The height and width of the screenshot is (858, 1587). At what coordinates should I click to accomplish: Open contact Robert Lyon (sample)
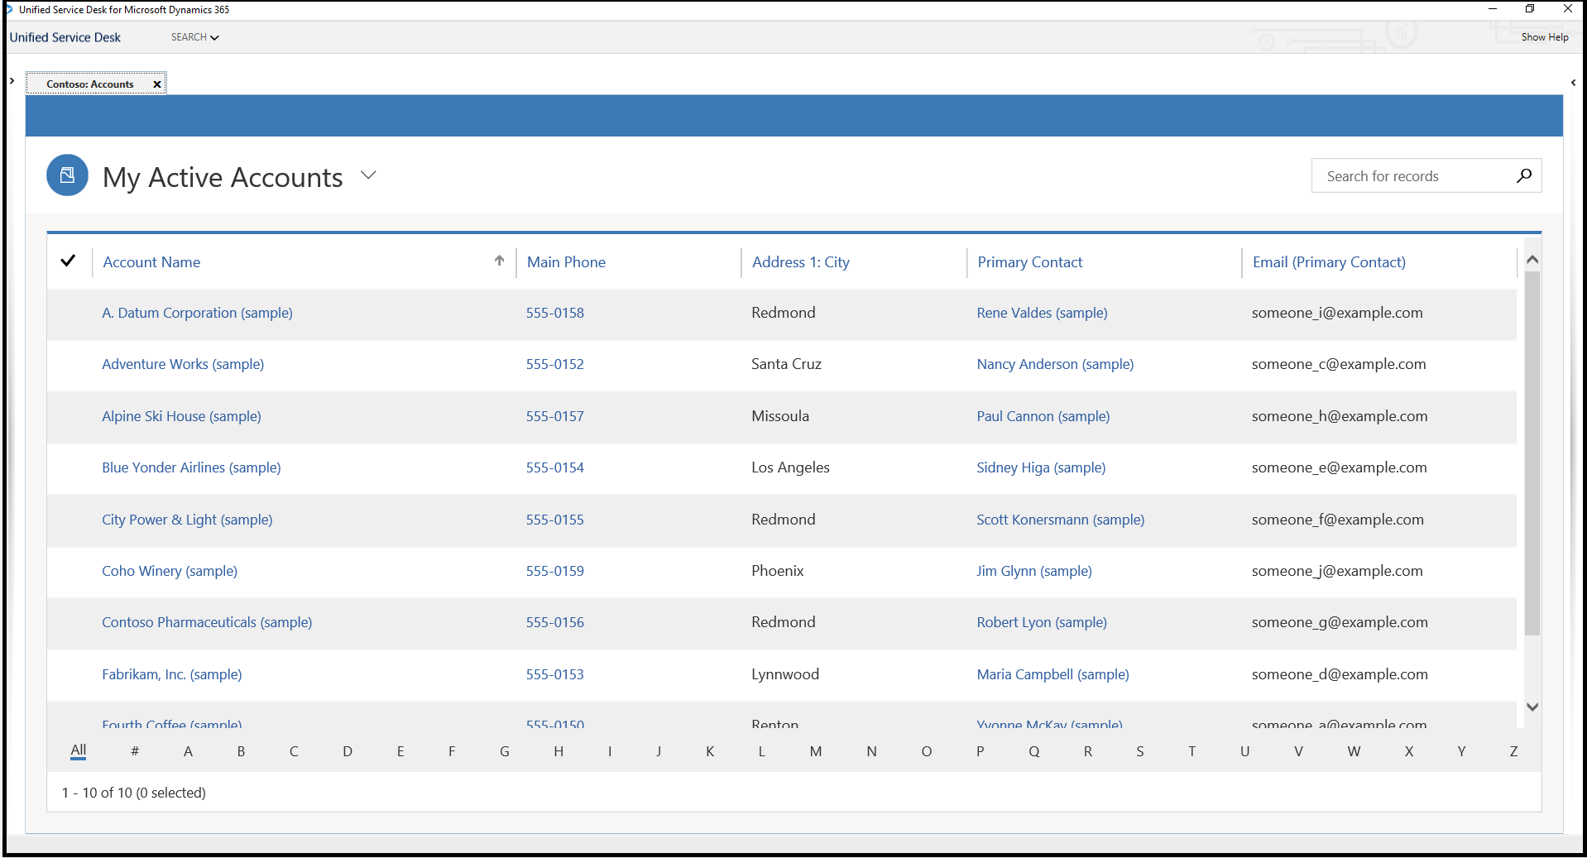click(1042, 622)
